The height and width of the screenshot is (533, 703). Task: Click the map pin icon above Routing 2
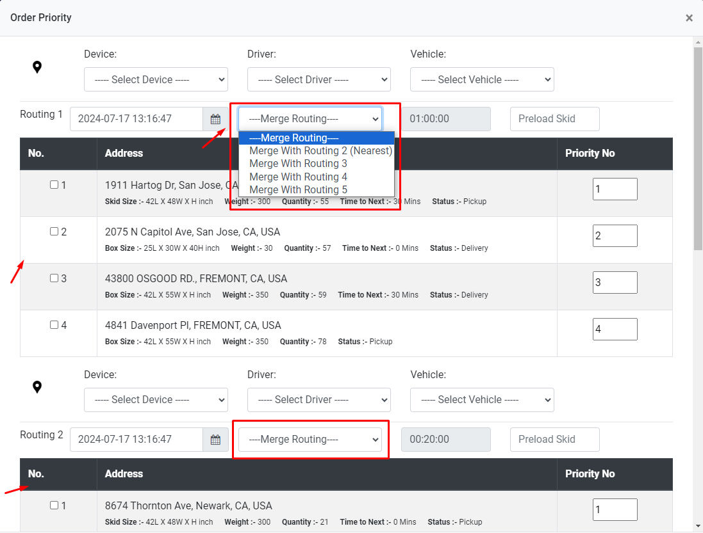[37, 387]
